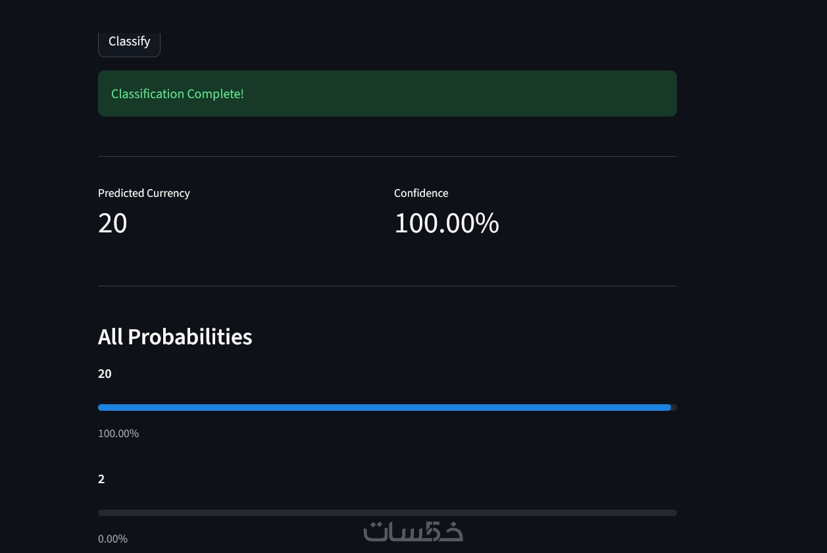Image resolution: width=827 pixels, height=553 pixels.
Task: Click the Khamsat watermark logo
Action: [413, 531]
